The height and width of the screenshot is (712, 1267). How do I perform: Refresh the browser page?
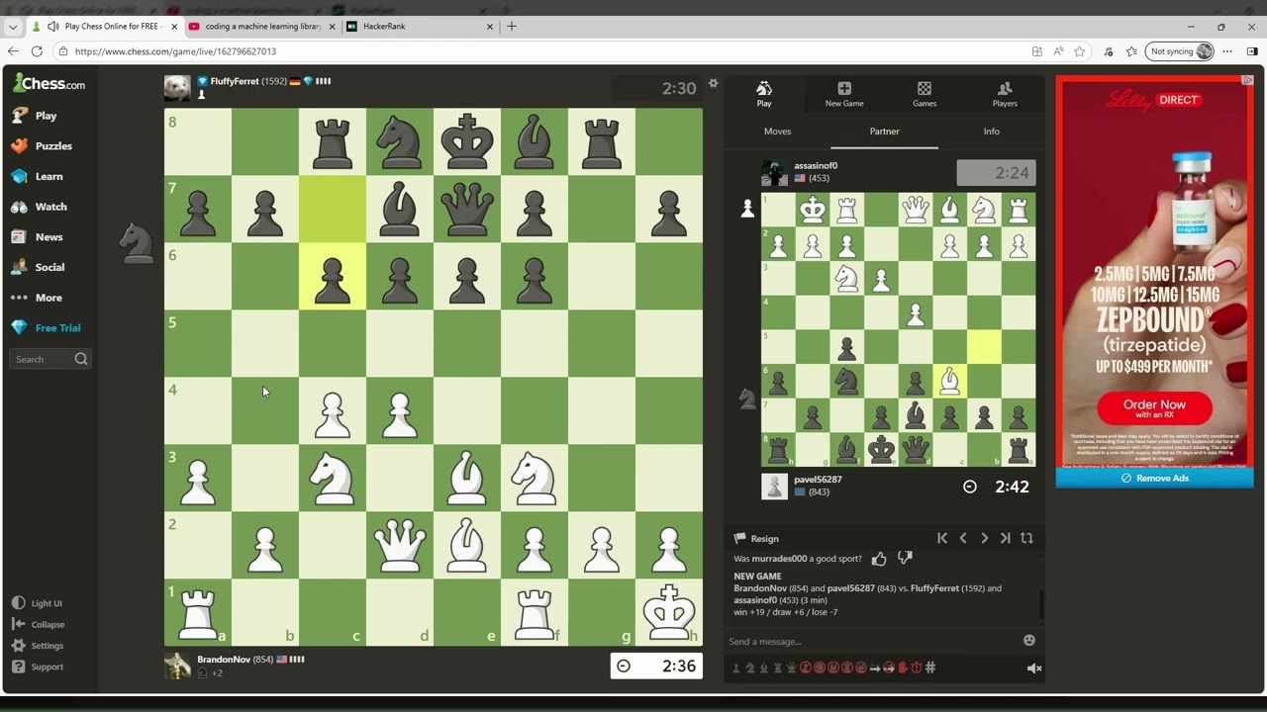(x=37, y=51)
